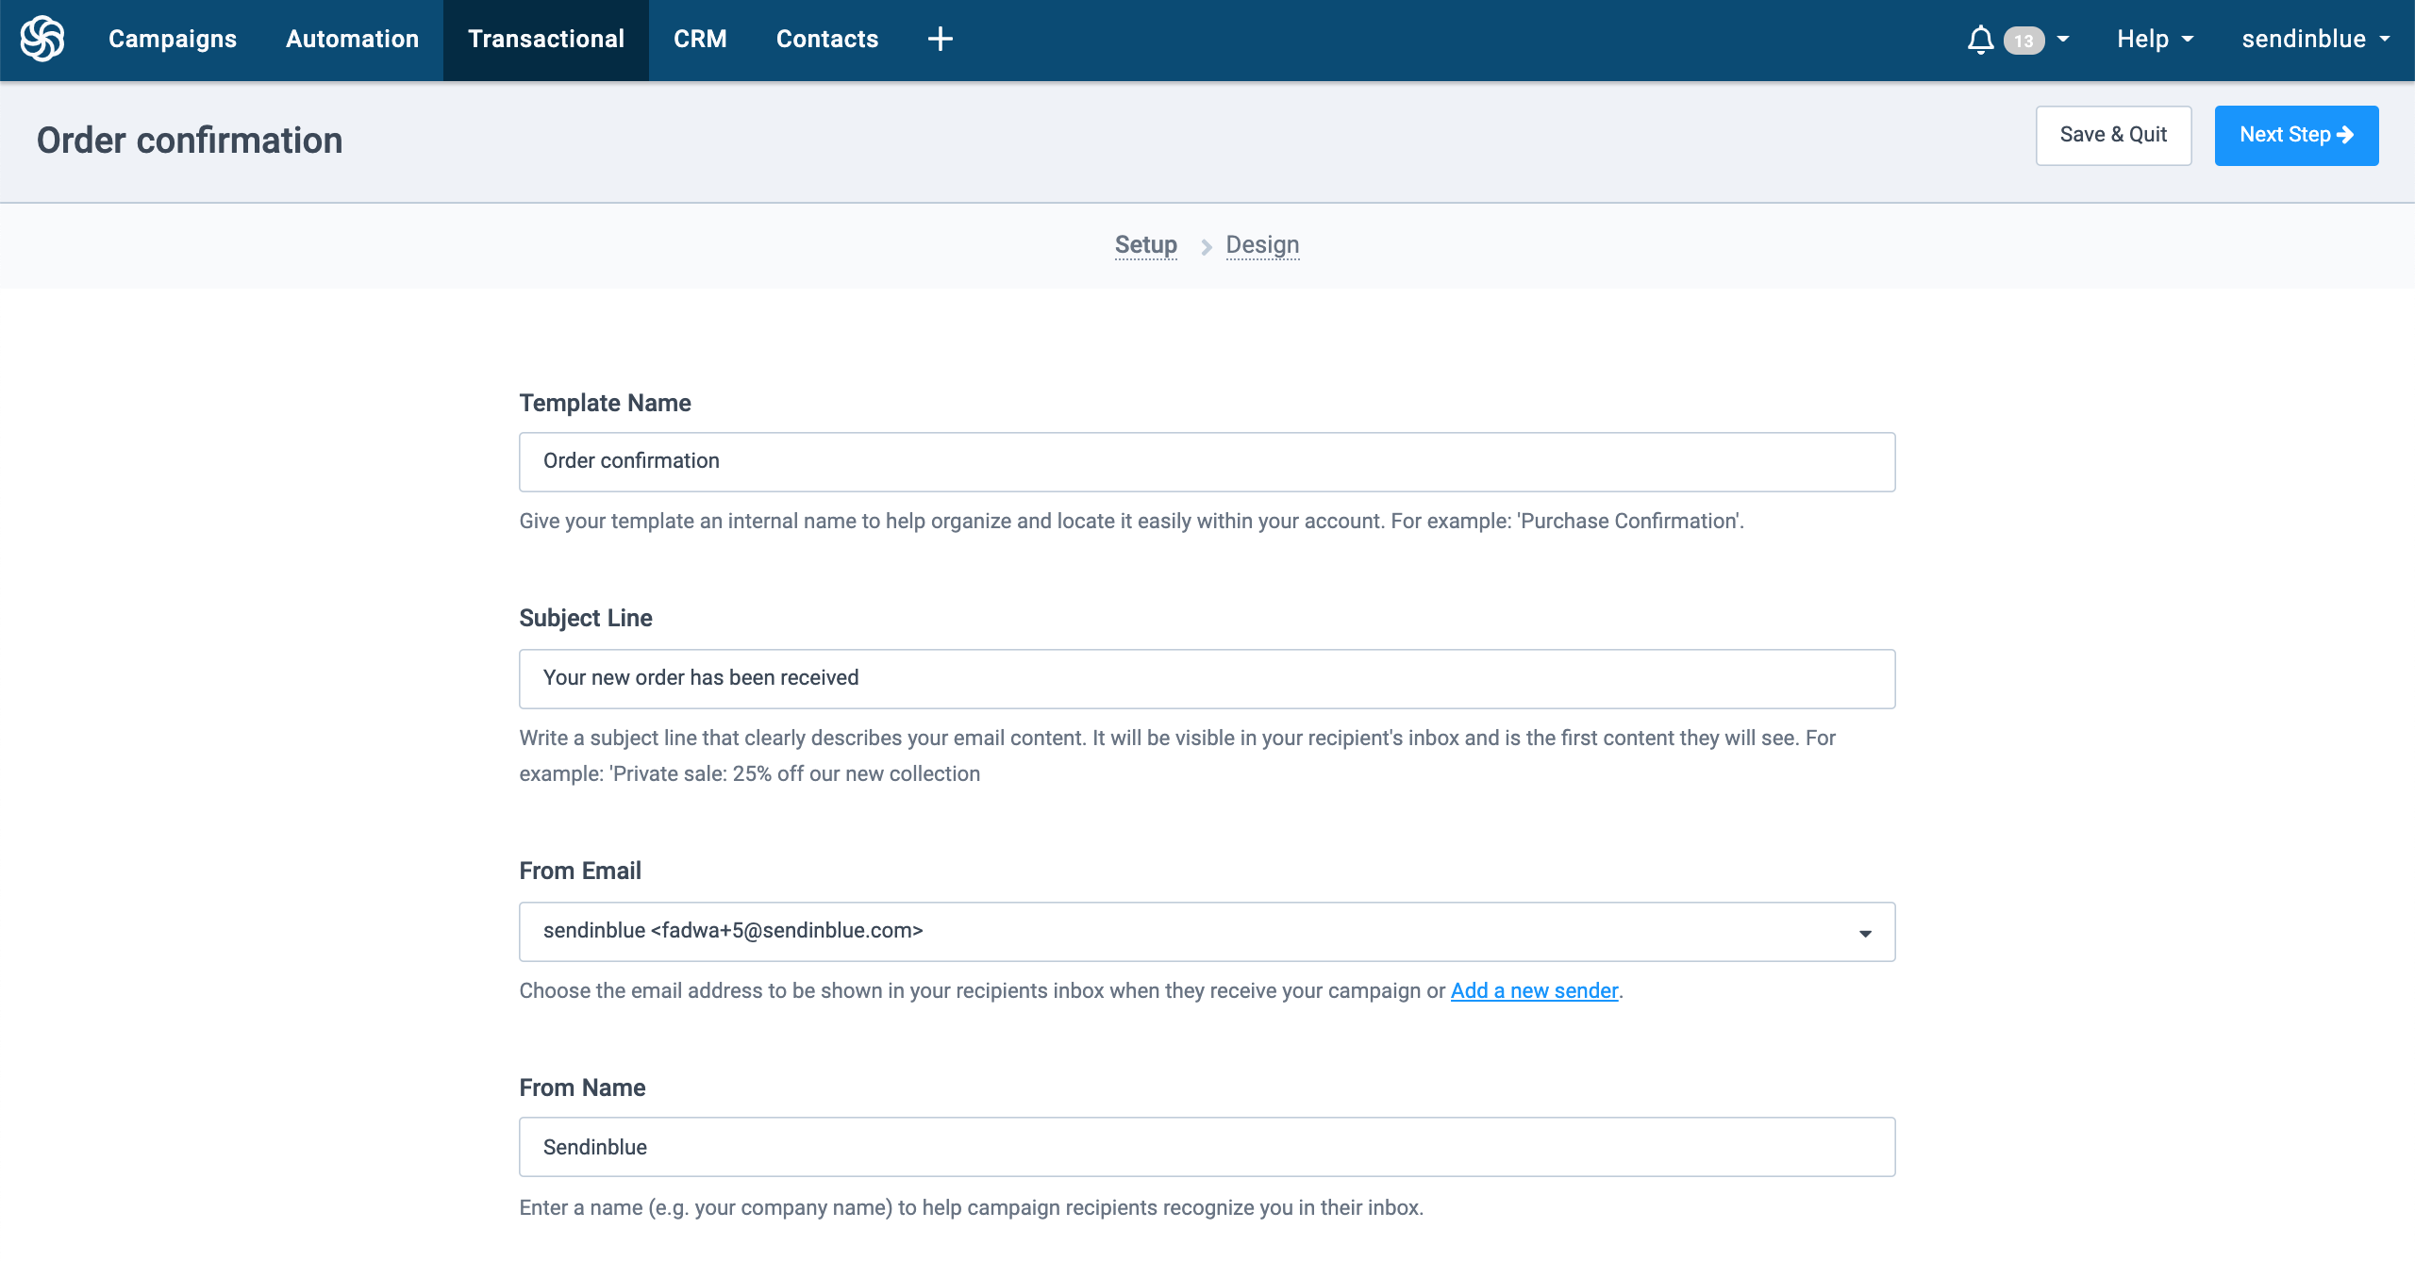Open the Contacts section
The width and height of the screenshot is (2415, 1262).
[827, 39]
